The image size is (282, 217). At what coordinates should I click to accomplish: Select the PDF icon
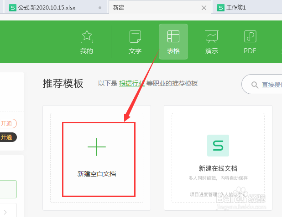250,36
